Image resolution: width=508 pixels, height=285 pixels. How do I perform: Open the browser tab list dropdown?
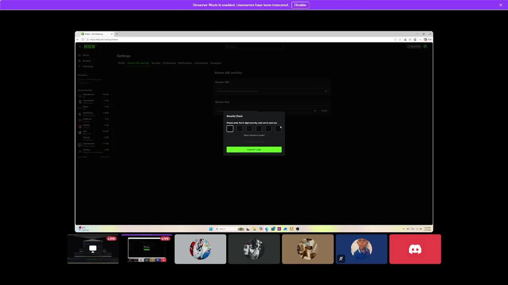click(x=78, y=34)
